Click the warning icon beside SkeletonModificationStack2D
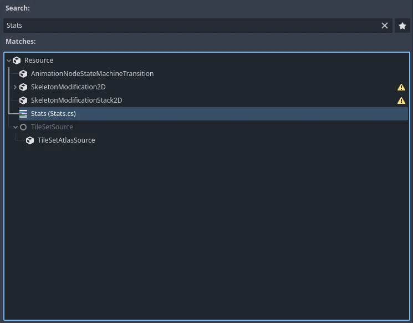 click(x=401, y=100)
